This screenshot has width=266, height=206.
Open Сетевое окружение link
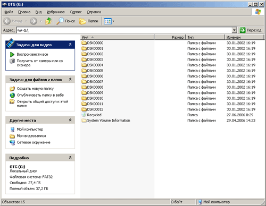click(34, 142)
